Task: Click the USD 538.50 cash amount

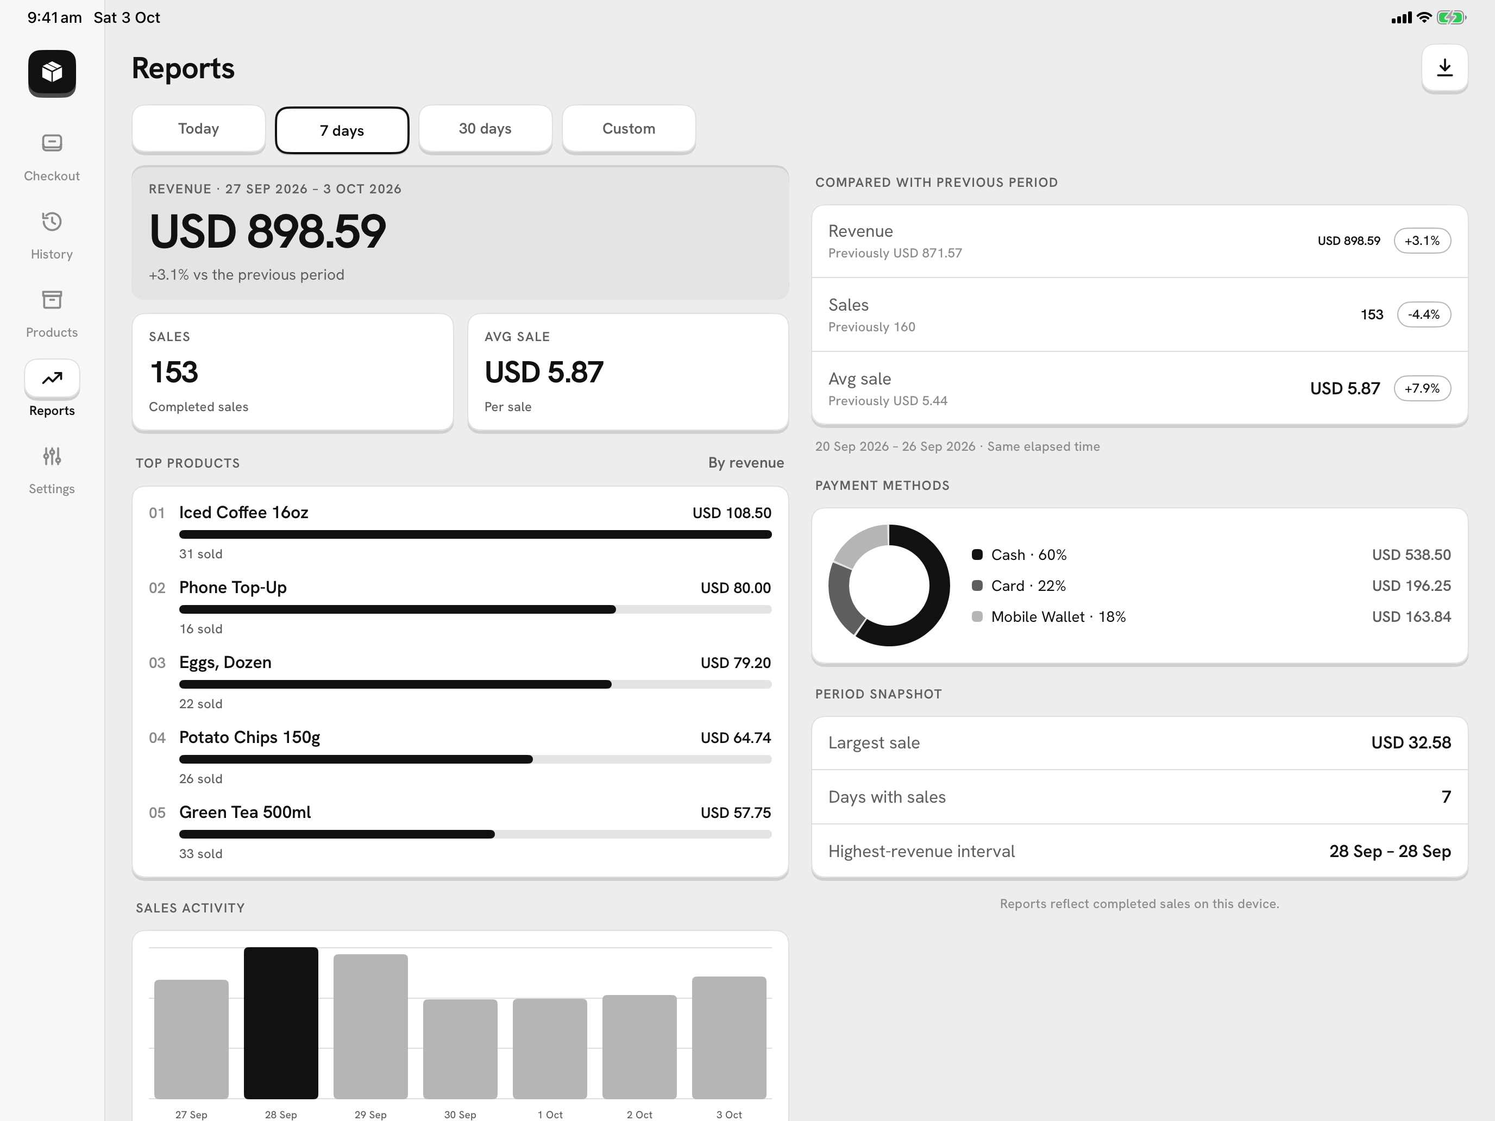Action: click(x=1411, y=555)
